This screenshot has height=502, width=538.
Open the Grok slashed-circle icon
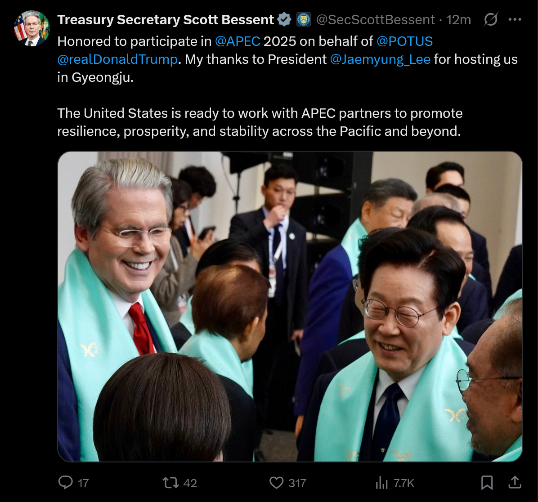[x=491, y=19]
